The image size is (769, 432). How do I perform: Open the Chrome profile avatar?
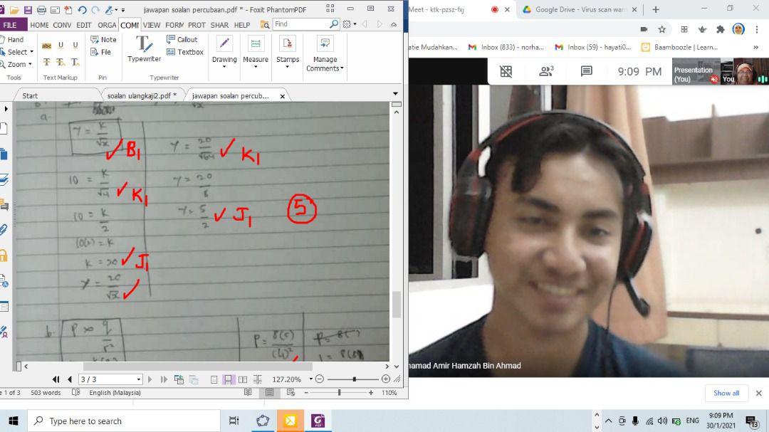[738, 29]
